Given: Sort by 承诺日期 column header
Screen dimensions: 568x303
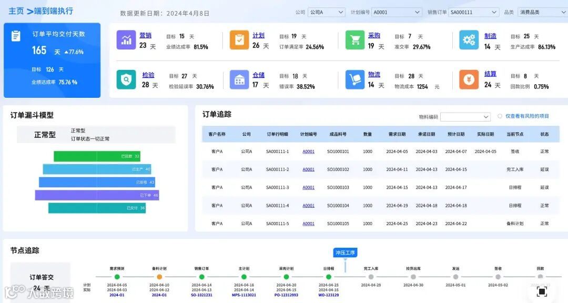Looking at the screenshot, I should [x=427, y=134].
